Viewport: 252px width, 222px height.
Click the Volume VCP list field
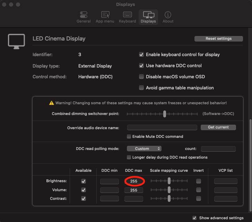[x=226, y=190]
